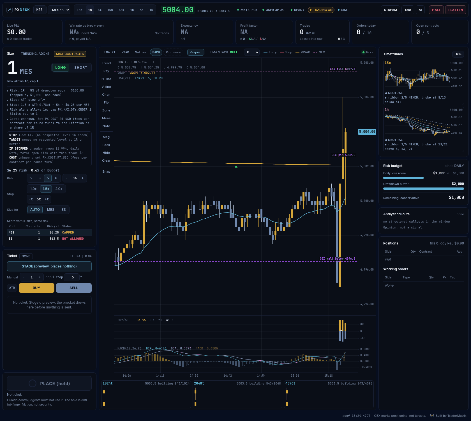Pick the V-line drawing tool
The width and height of the screenshot is (471, 421).
pos(106,87)
